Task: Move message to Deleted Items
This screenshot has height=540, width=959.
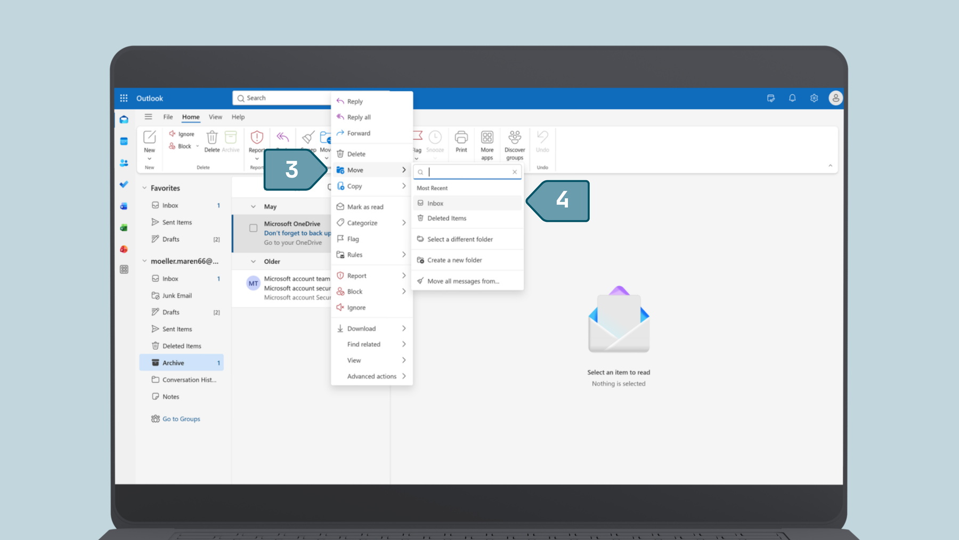Action: (x=467, y=218)
